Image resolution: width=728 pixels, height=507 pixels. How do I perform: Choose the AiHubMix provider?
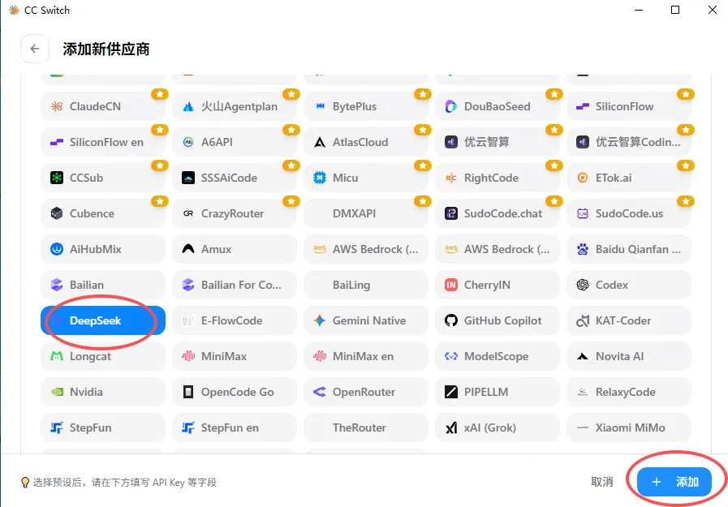pos(103,249)
